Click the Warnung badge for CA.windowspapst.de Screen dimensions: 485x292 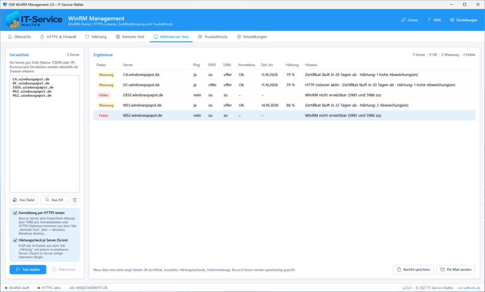click(106, 74)
